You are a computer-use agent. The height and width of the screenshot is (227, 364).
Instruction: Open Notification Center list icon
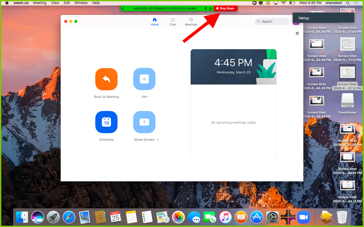(x=356, y=3)
